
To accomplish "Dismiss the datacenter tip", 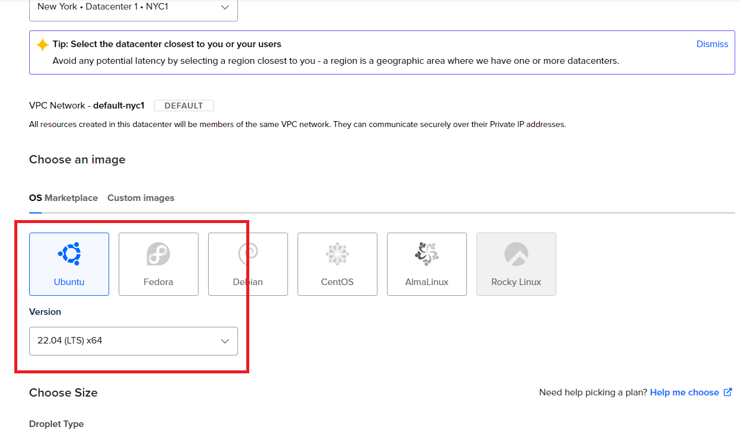I will point(713,44).
